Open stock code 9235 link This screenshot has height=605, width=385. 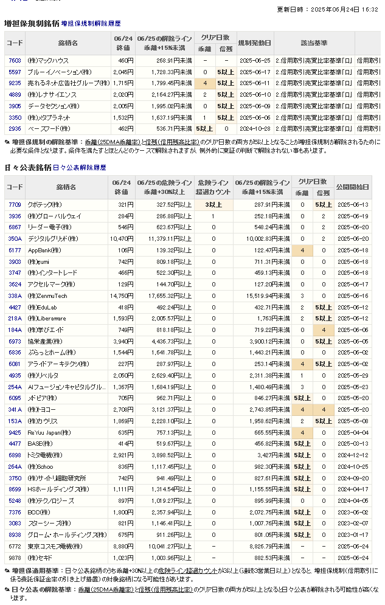pyautogui.click(x=15, y=83)
